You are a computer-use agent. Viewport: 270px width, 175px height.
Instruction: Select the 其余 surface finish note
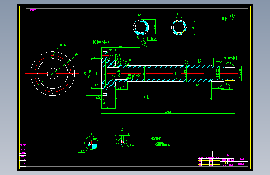click(224, 19)
